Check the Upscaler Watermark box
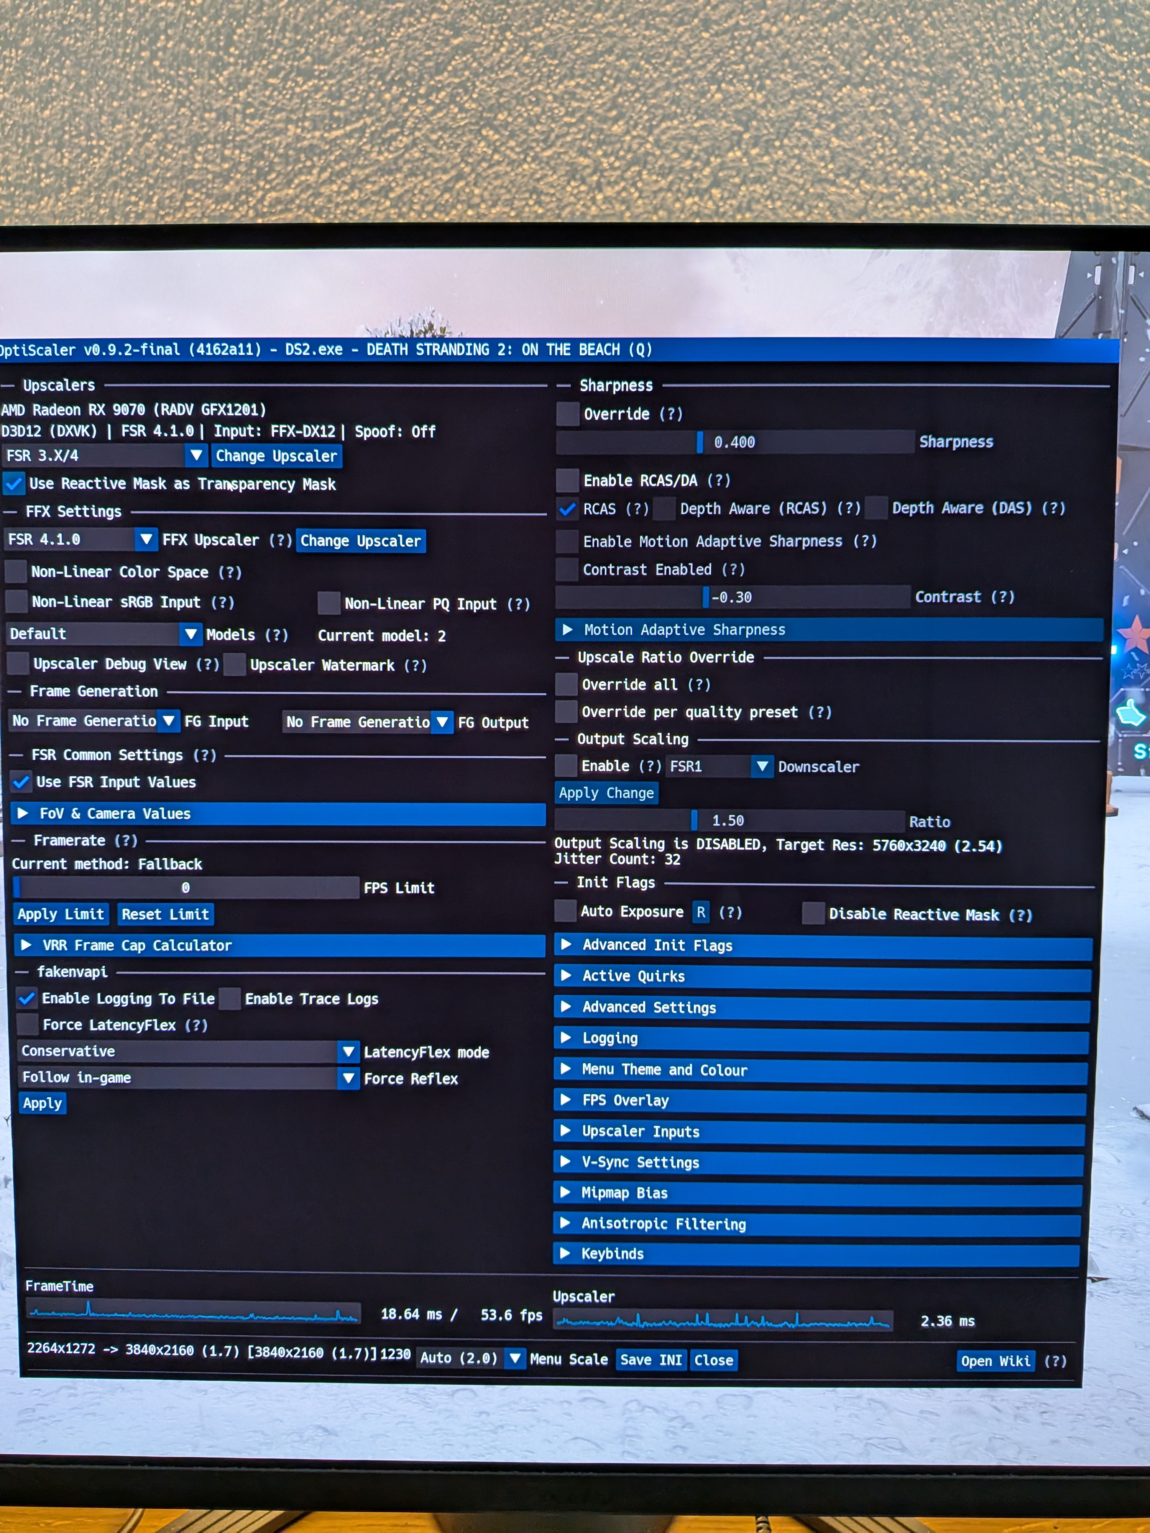Image resolution: width=1150 pixels, height=1533 pixels. pyautogui.click(x=235, y=664)
